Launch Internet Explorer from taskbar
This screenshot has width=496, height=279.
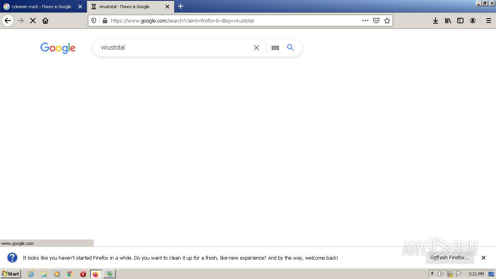pos(31,274)
